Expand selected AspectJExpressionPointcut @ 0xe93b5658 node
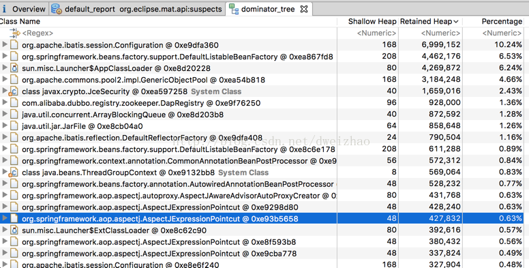Image resolution: width=529 pixels, height=268 pixels. pos(5,218)
